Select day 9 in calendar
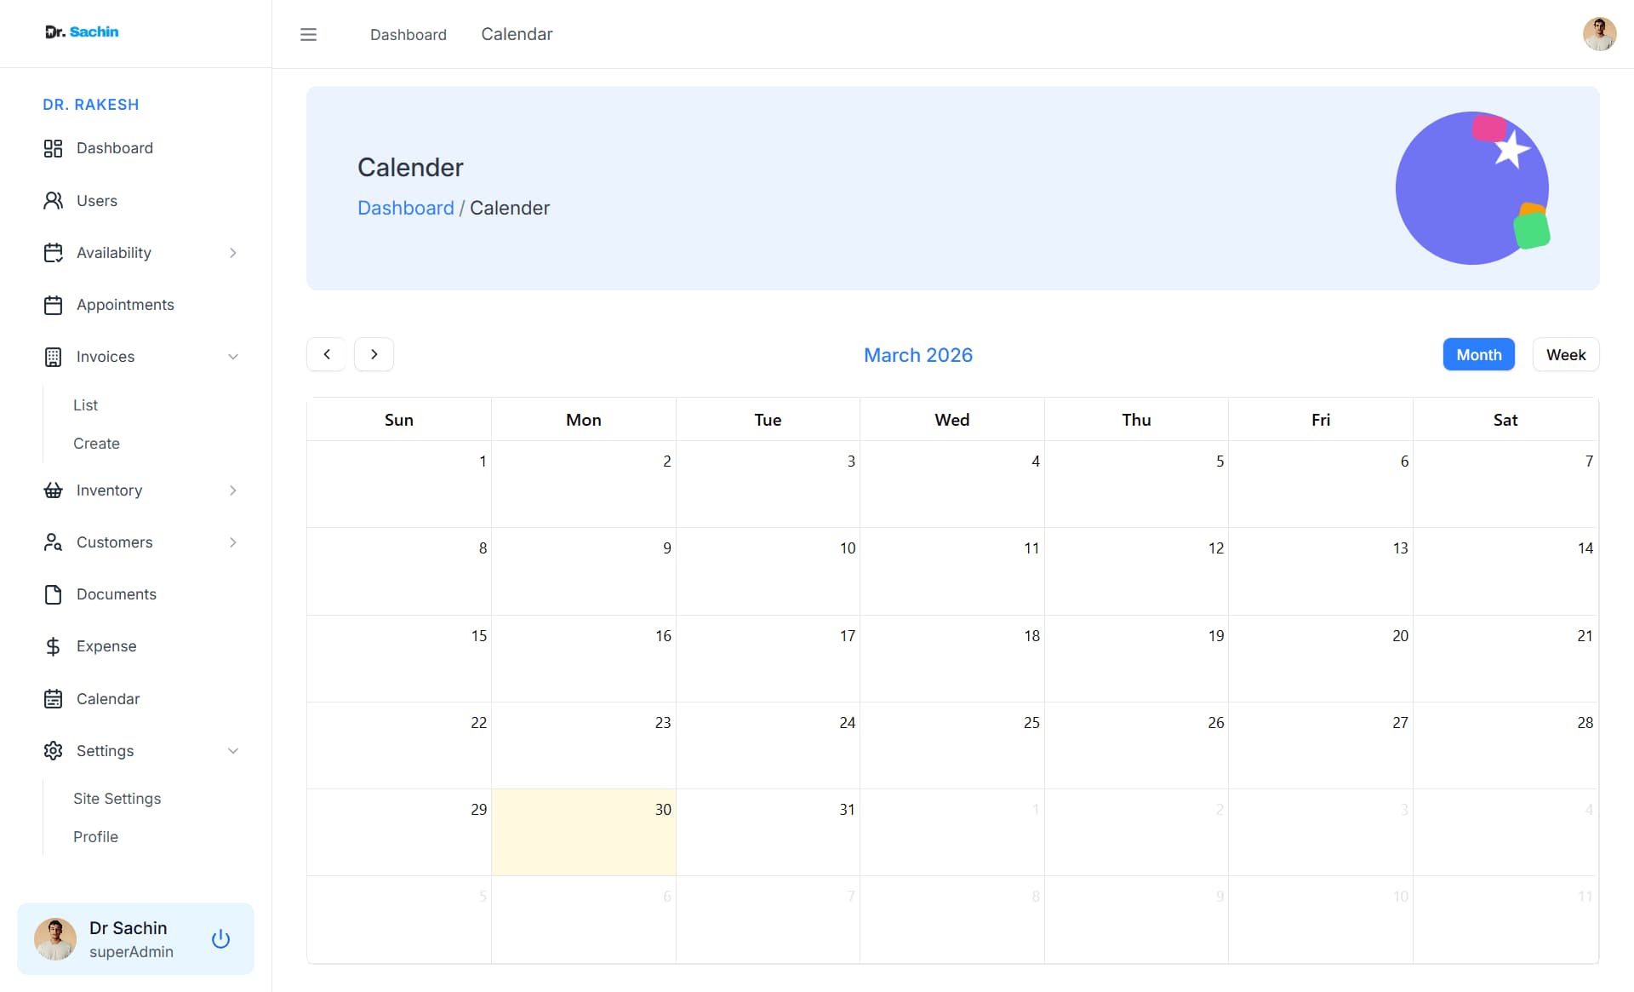This screenshot has height=992, width=1634. pyautogui.click(x=583, y=571)
